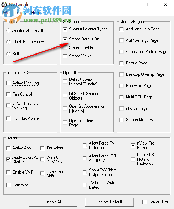
Task: Open the Help menu
Action: click(35, 13)
